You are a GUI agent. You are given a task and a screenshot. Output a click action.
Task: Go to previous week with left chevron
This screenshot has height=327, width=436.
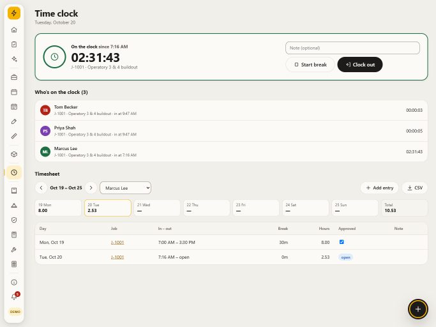click(41, 188)
